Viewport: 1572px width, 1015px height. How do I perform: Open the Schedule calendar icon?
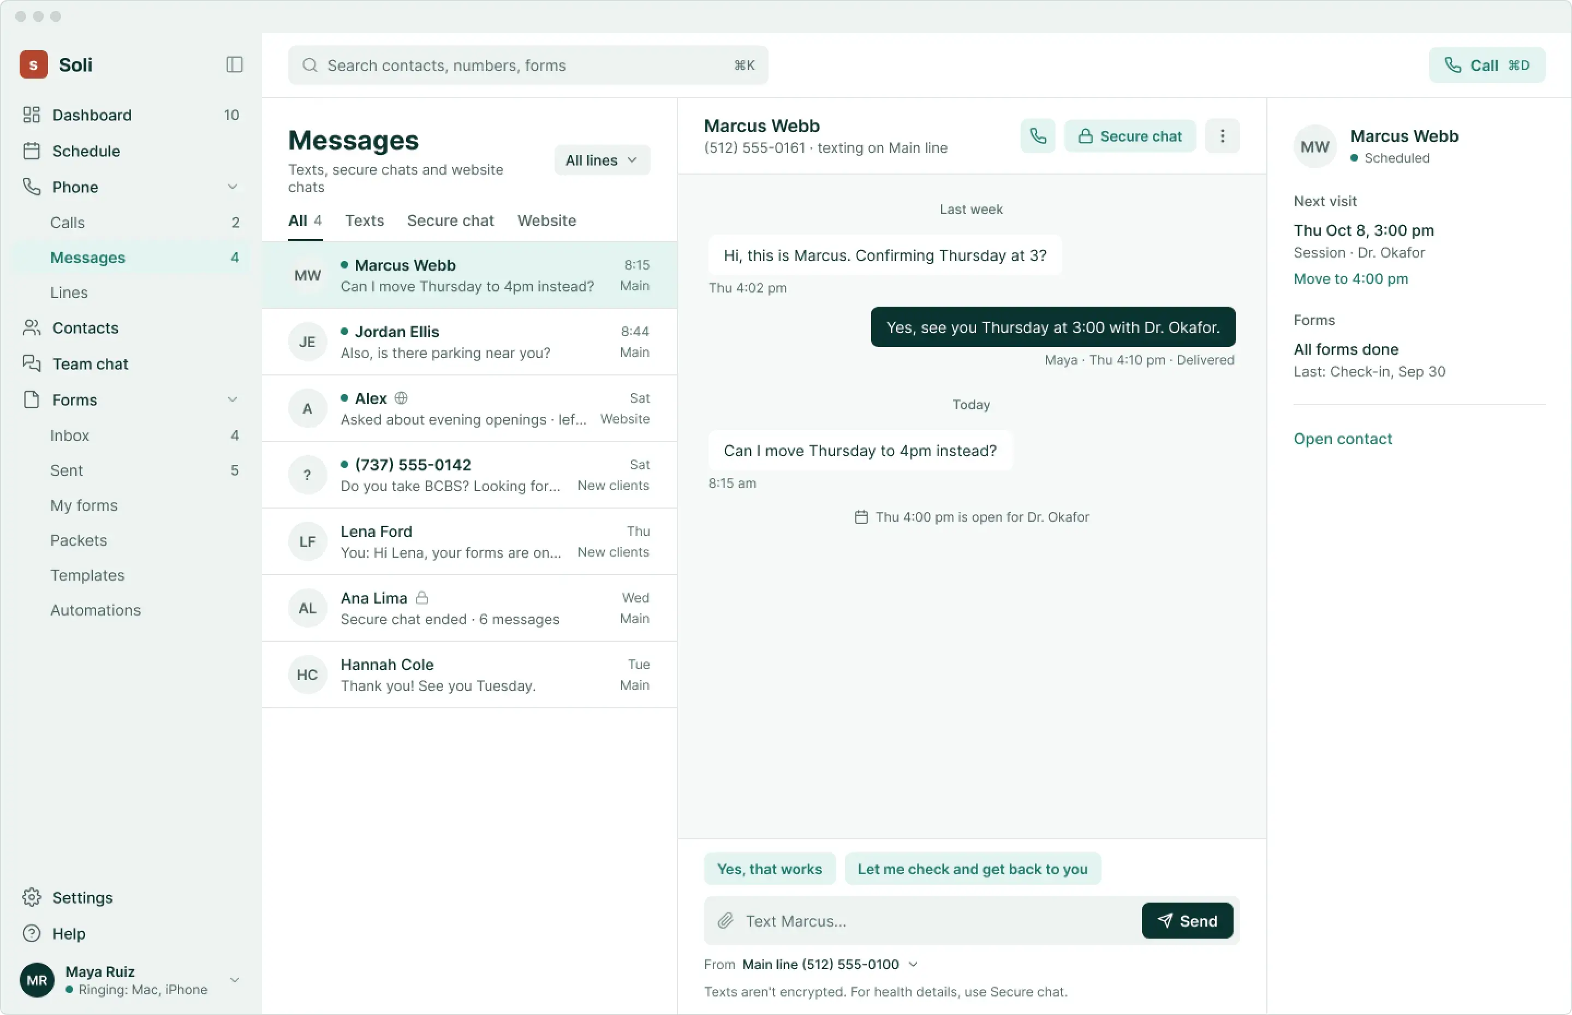pos(32,151)
